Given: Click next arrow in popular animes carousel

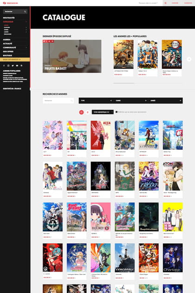Looking at the screenshot, I should 189,59.
